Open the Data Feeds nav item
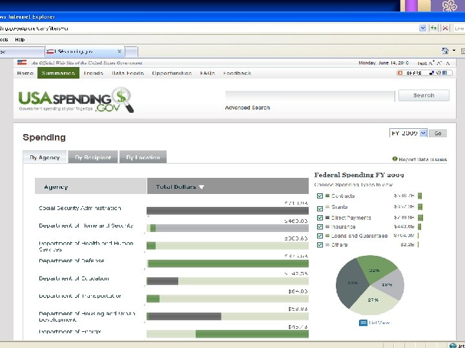 [x=128, y=73]
